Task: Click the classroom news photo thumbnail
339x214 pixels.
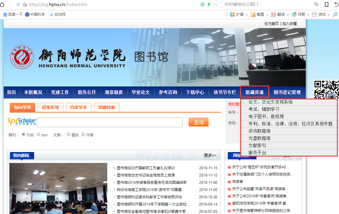Action: (x=58, y=189)
